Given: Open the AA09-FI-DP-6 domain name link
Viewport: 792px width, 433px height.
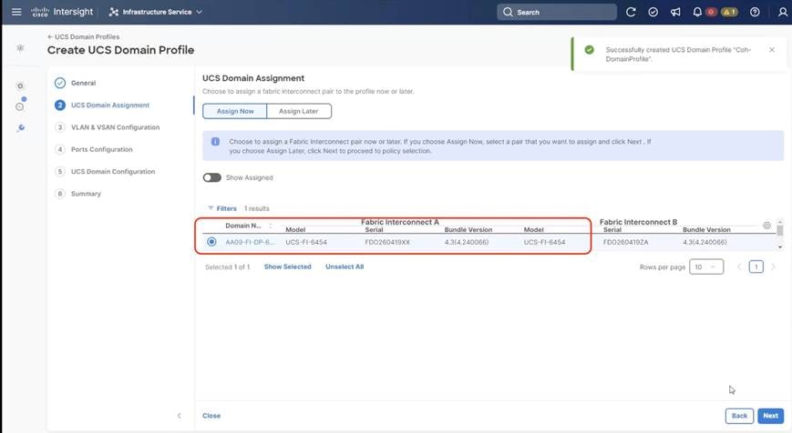Looking at the screenshot, I should click(250, 242).
